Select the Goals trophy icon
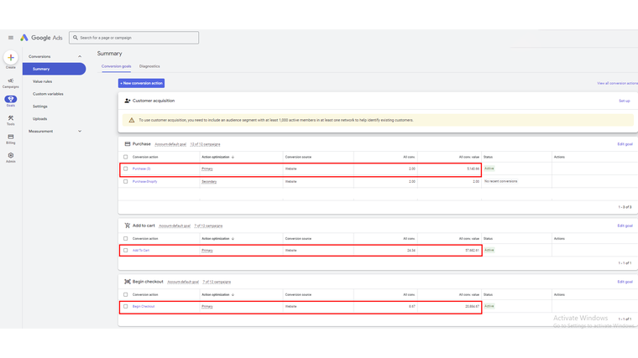The width and height of the screenshot is (638, 358). tap(10, 101)
